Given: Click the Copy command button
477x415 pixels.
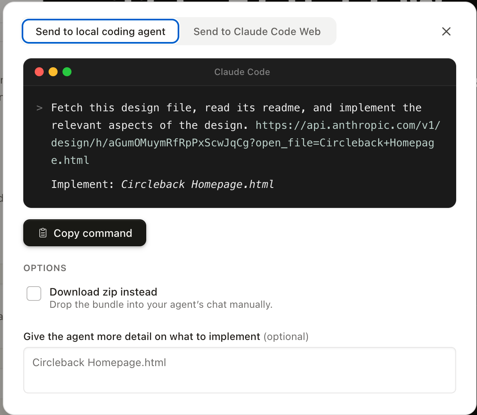Looking at the screenshot, I should (x=85, y=233).
